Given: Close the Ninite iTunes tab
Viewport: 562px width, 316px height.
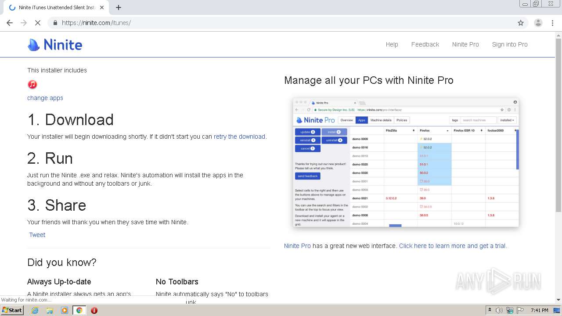Looking at the screenshot, I should tap(102, 7).
